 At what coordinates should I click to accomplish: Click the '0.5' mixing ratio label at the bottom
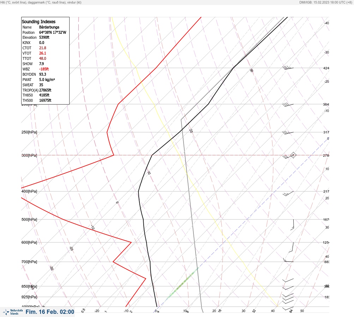coord(83,310)
